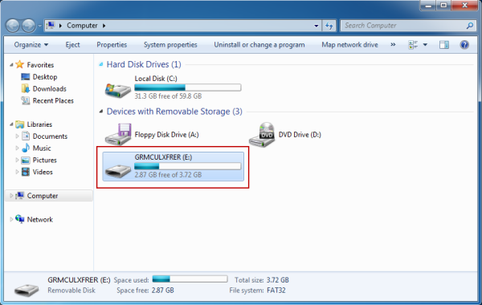Click the computer icon in address bar
The height and width of the screenshot is (305, 482).
coord(51,26)
